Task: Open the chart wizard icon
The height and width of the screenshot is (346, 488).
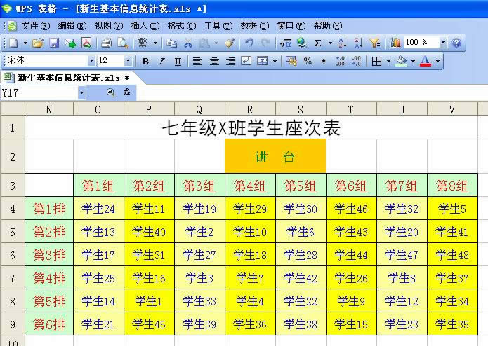Action: [x=395, y=43]
